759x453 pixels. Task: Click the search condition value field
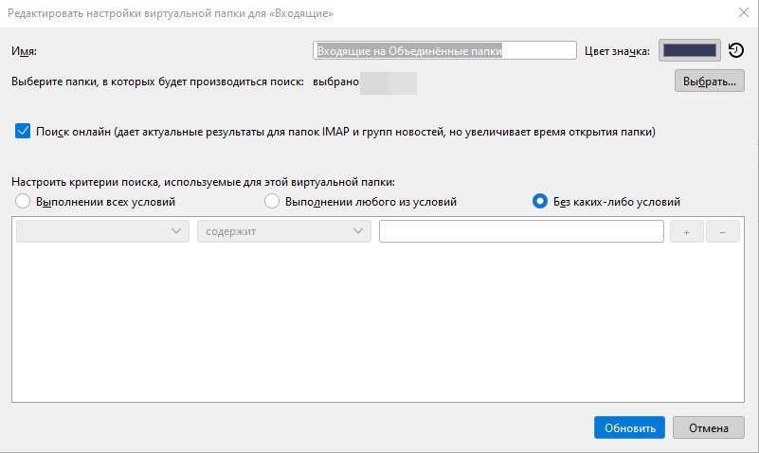point(521,232)
